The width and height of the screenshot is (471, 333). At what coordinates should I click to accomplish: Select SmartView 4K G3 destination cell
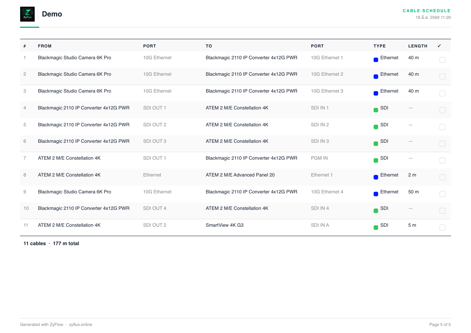click(225, 225)
